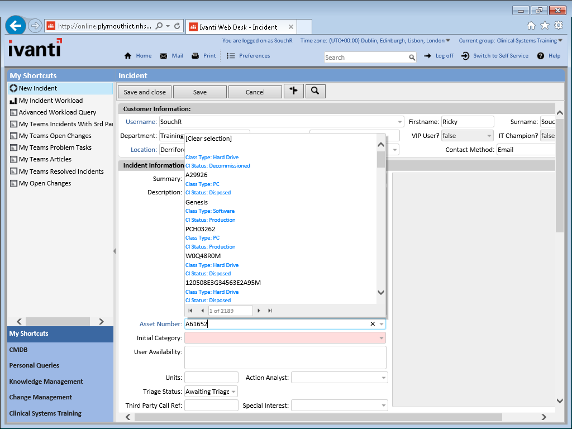The width and height of the screenshot is (572, 429).
Task: Click the asset list page number field
Action: (230, 311)
